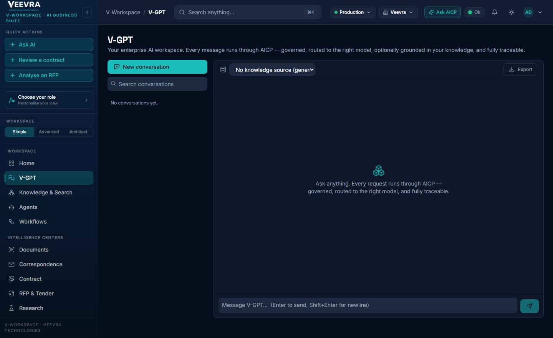Click the Search anything field
Image resolution: width=553 pixels, height=338 pixels.
[x=248, y=12]
